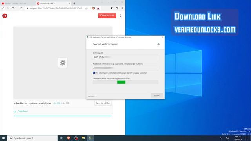Click the USB Redirector title bar icon

tap(87, 37)
